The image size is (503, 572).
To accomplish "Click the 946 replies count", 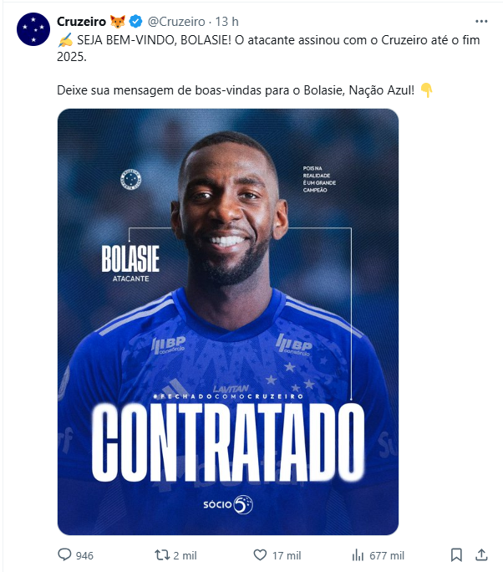I will 84,555.
